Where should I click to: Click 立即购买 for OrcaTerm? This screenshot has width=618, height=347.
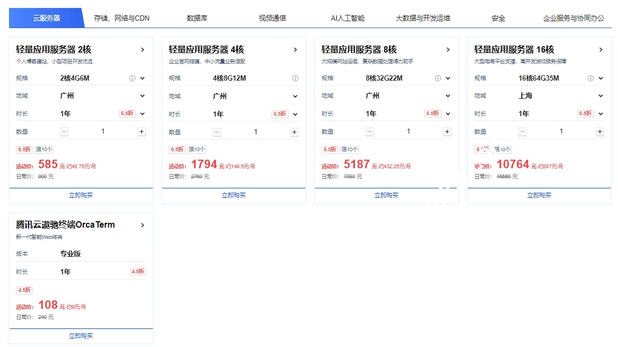[x=81, y=336]
